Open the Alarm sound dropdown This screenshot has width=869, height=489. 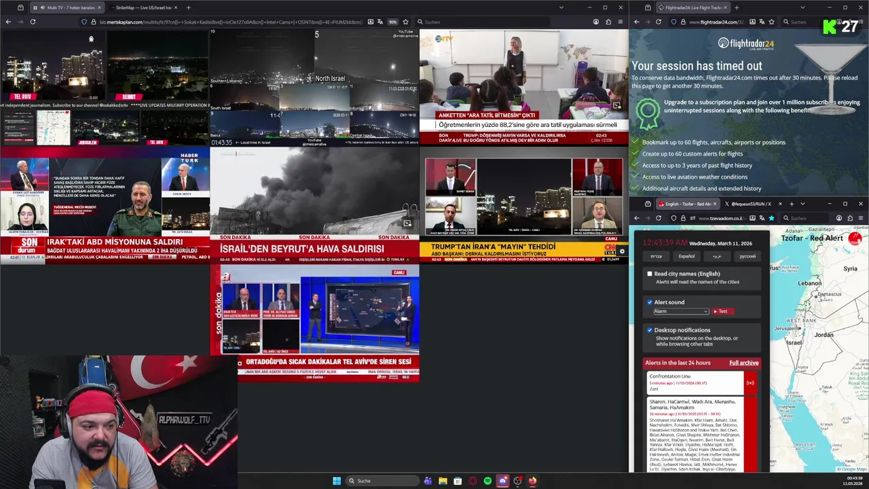pyautogui.click(x=681, y=311)
